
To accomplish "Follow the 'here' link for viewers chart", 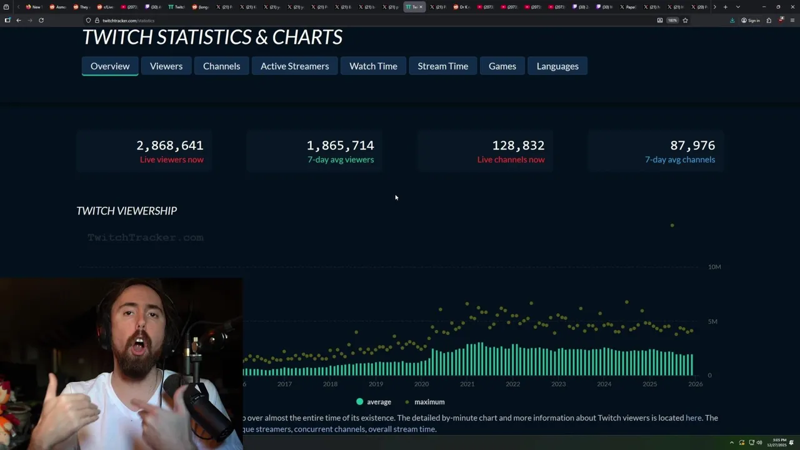I will tap(693, 418).
